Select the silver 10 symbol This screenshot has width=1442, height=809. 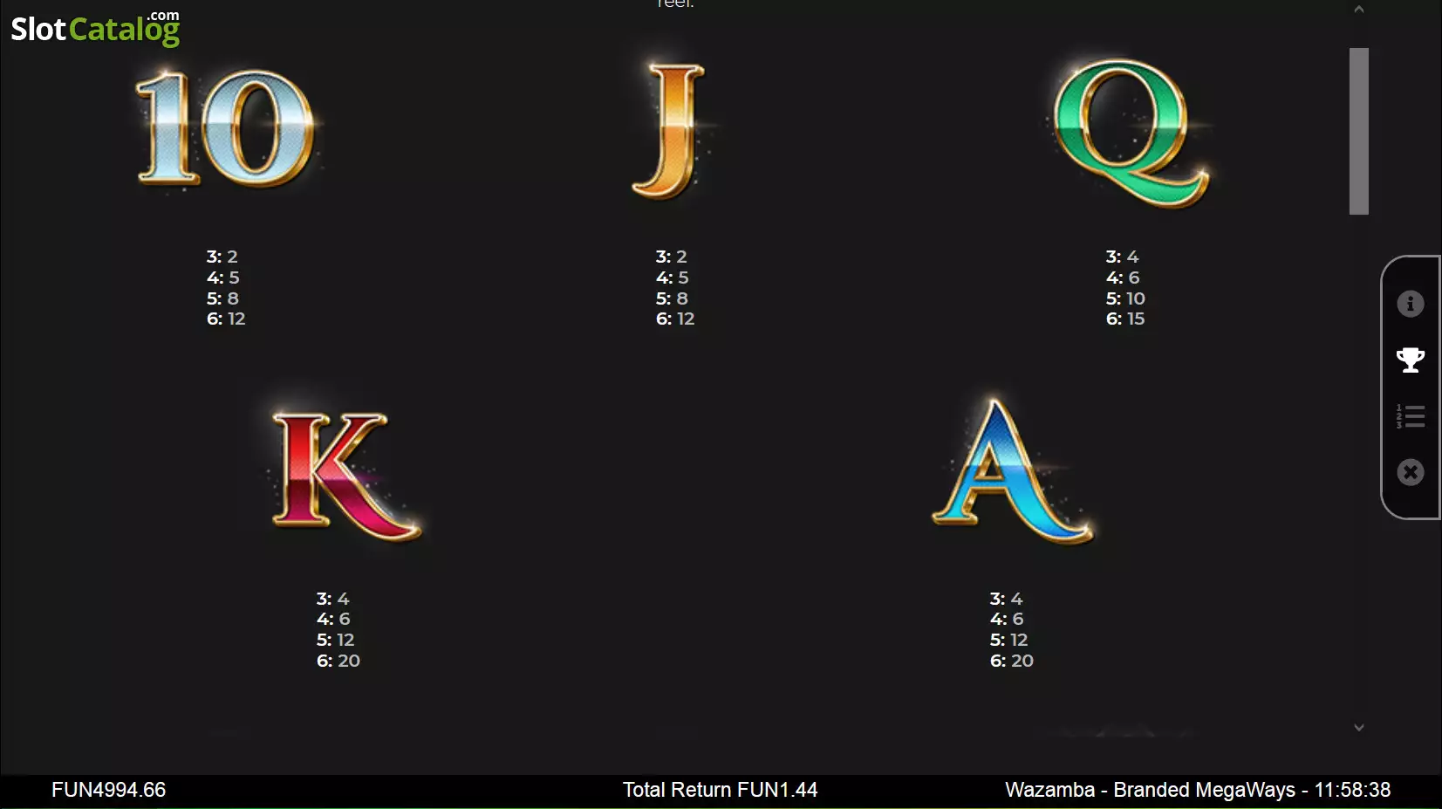click(226, 128)
